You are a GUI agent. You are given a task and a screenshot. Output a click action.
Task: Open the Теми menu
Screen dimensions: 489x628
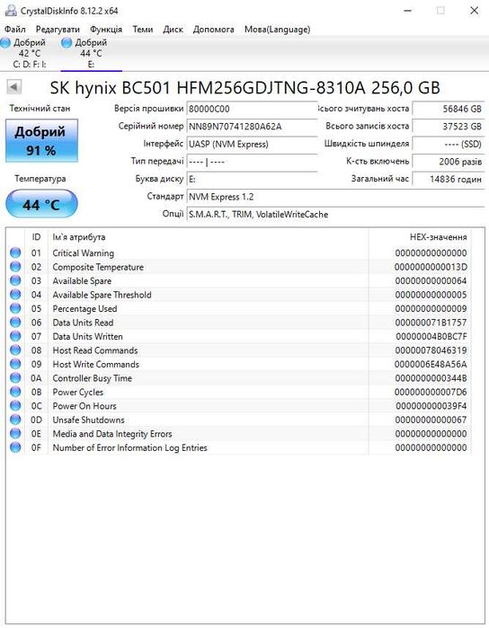(x=143, y=30)
